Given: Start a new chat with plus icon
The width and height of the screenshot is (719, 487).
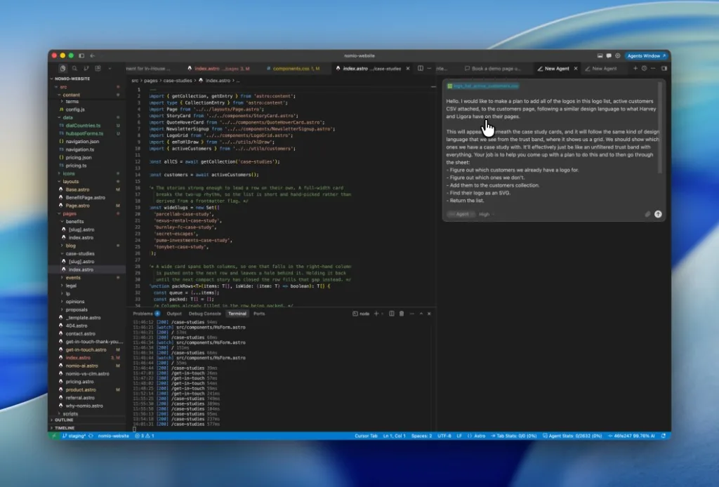Looking at the screenshot, I should click(635, 68).
